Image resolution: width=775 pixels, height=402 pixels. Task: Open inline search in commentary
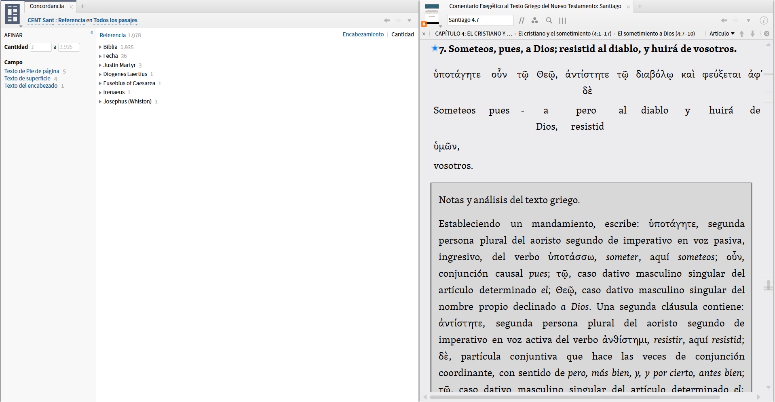(x=549, y=20)
